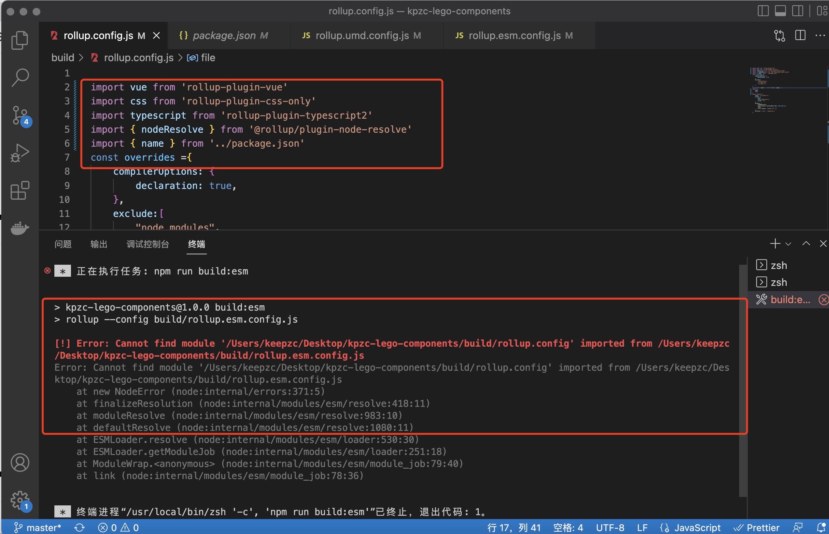Screen dimensions: 829x534
Task: Open the Explorer view in activity bar
Action: tap(20, 40)
